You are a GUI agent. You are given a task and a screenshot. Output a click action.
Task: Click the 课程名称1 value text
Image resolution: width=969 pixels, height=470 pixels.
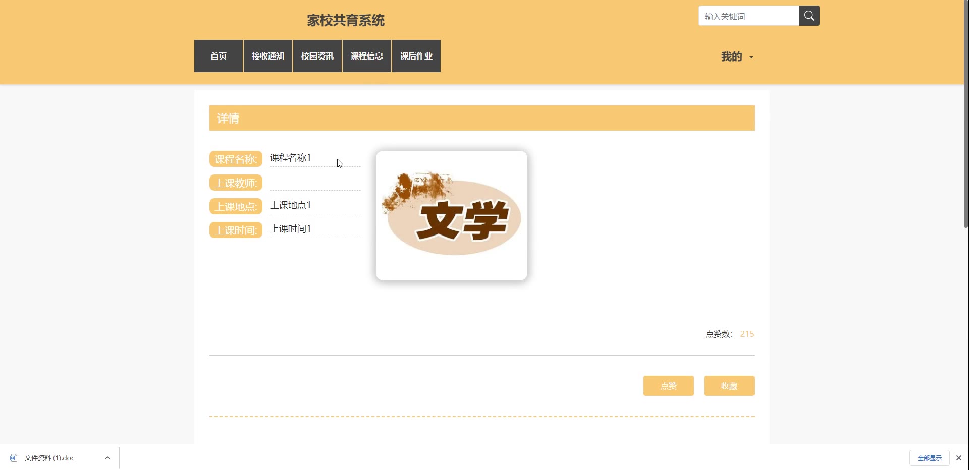tap(291, 158)
